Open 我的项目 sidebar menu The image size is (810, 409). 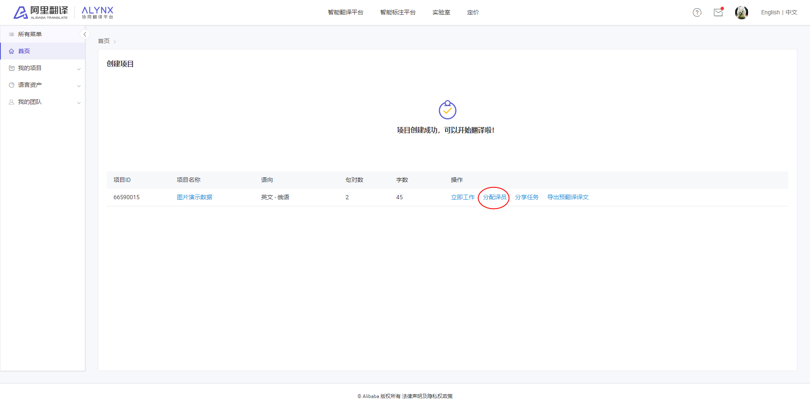click(43, 68)
